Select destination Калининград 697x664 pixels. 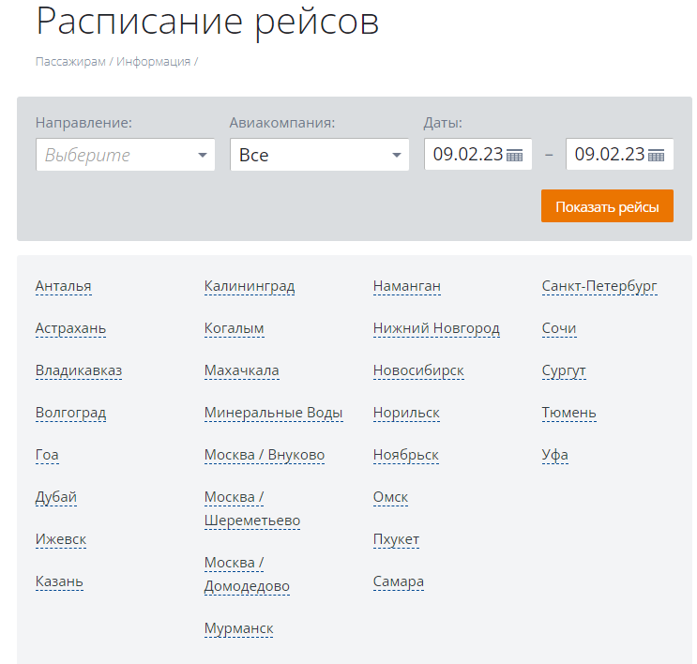(x=250, y=286)
